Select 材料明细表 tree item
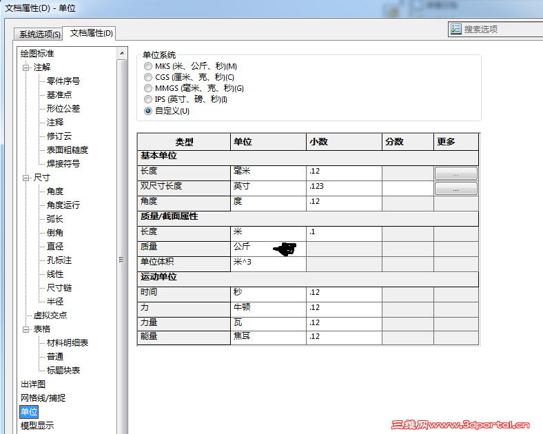 (68, 343)
